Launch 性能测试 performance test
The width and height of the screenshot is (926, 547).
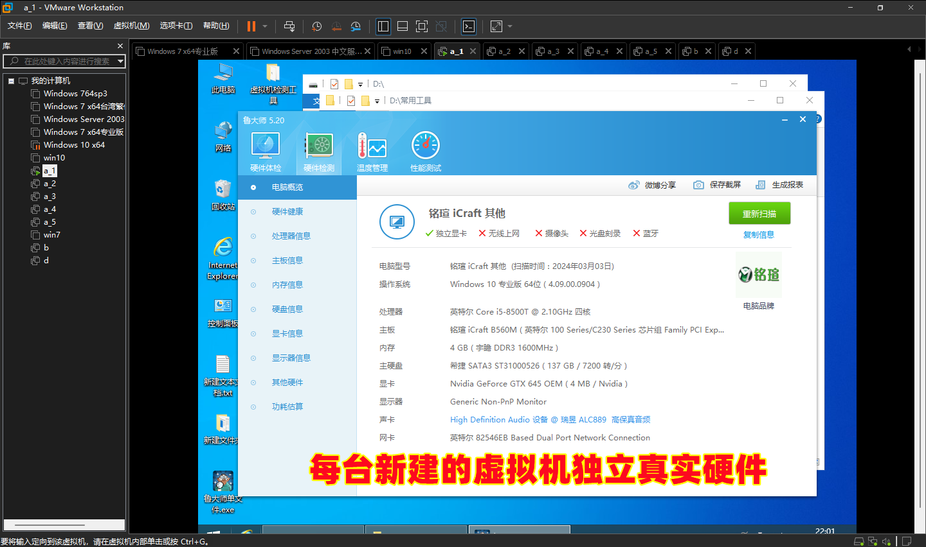[426, 152]
